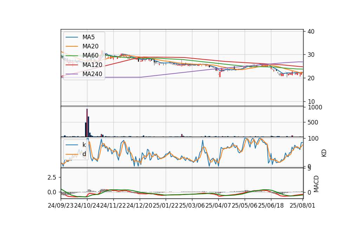The width and height of the screenshot is (337, 242).
Task: Click the MA120 legend label
Action: click(x=92, y=65)
